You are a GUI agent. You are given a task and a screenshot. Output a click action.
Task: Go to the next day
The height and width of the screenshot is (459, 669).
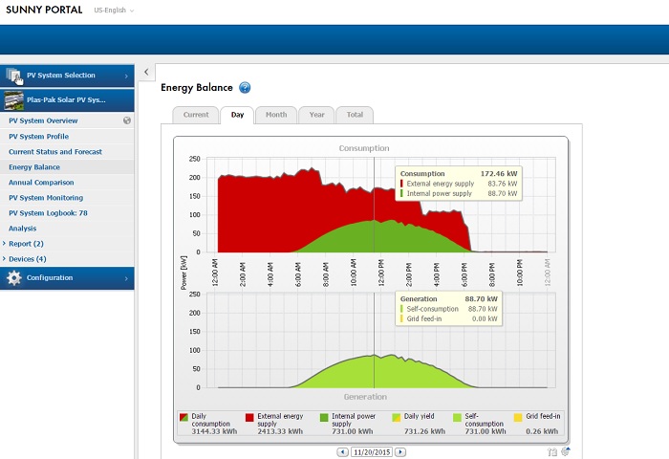(400, 451)
